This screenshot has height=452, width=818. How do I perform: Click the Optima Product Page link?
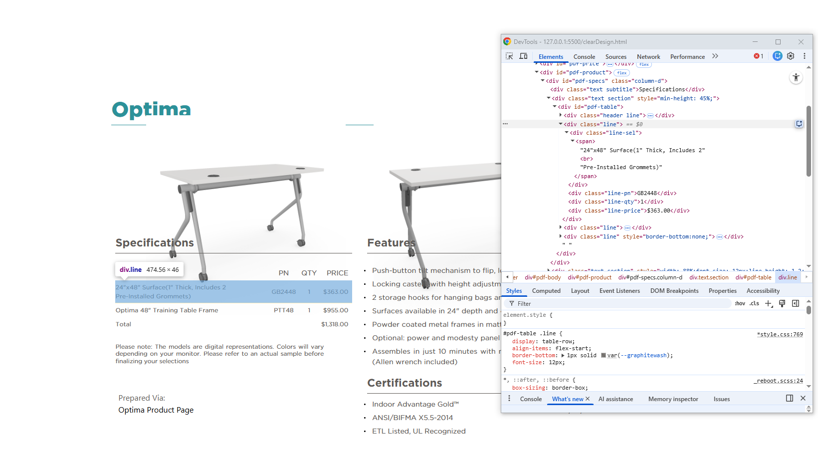[x=156, y=410]
